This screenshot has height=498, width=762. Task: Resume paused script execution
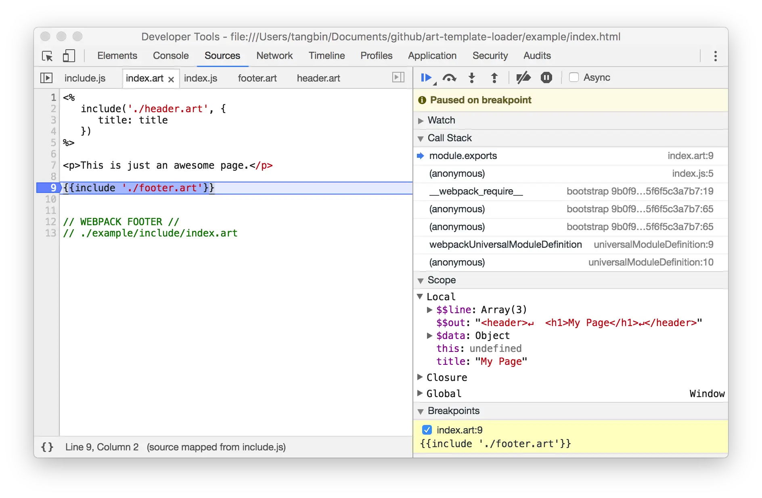click(426, 77)
